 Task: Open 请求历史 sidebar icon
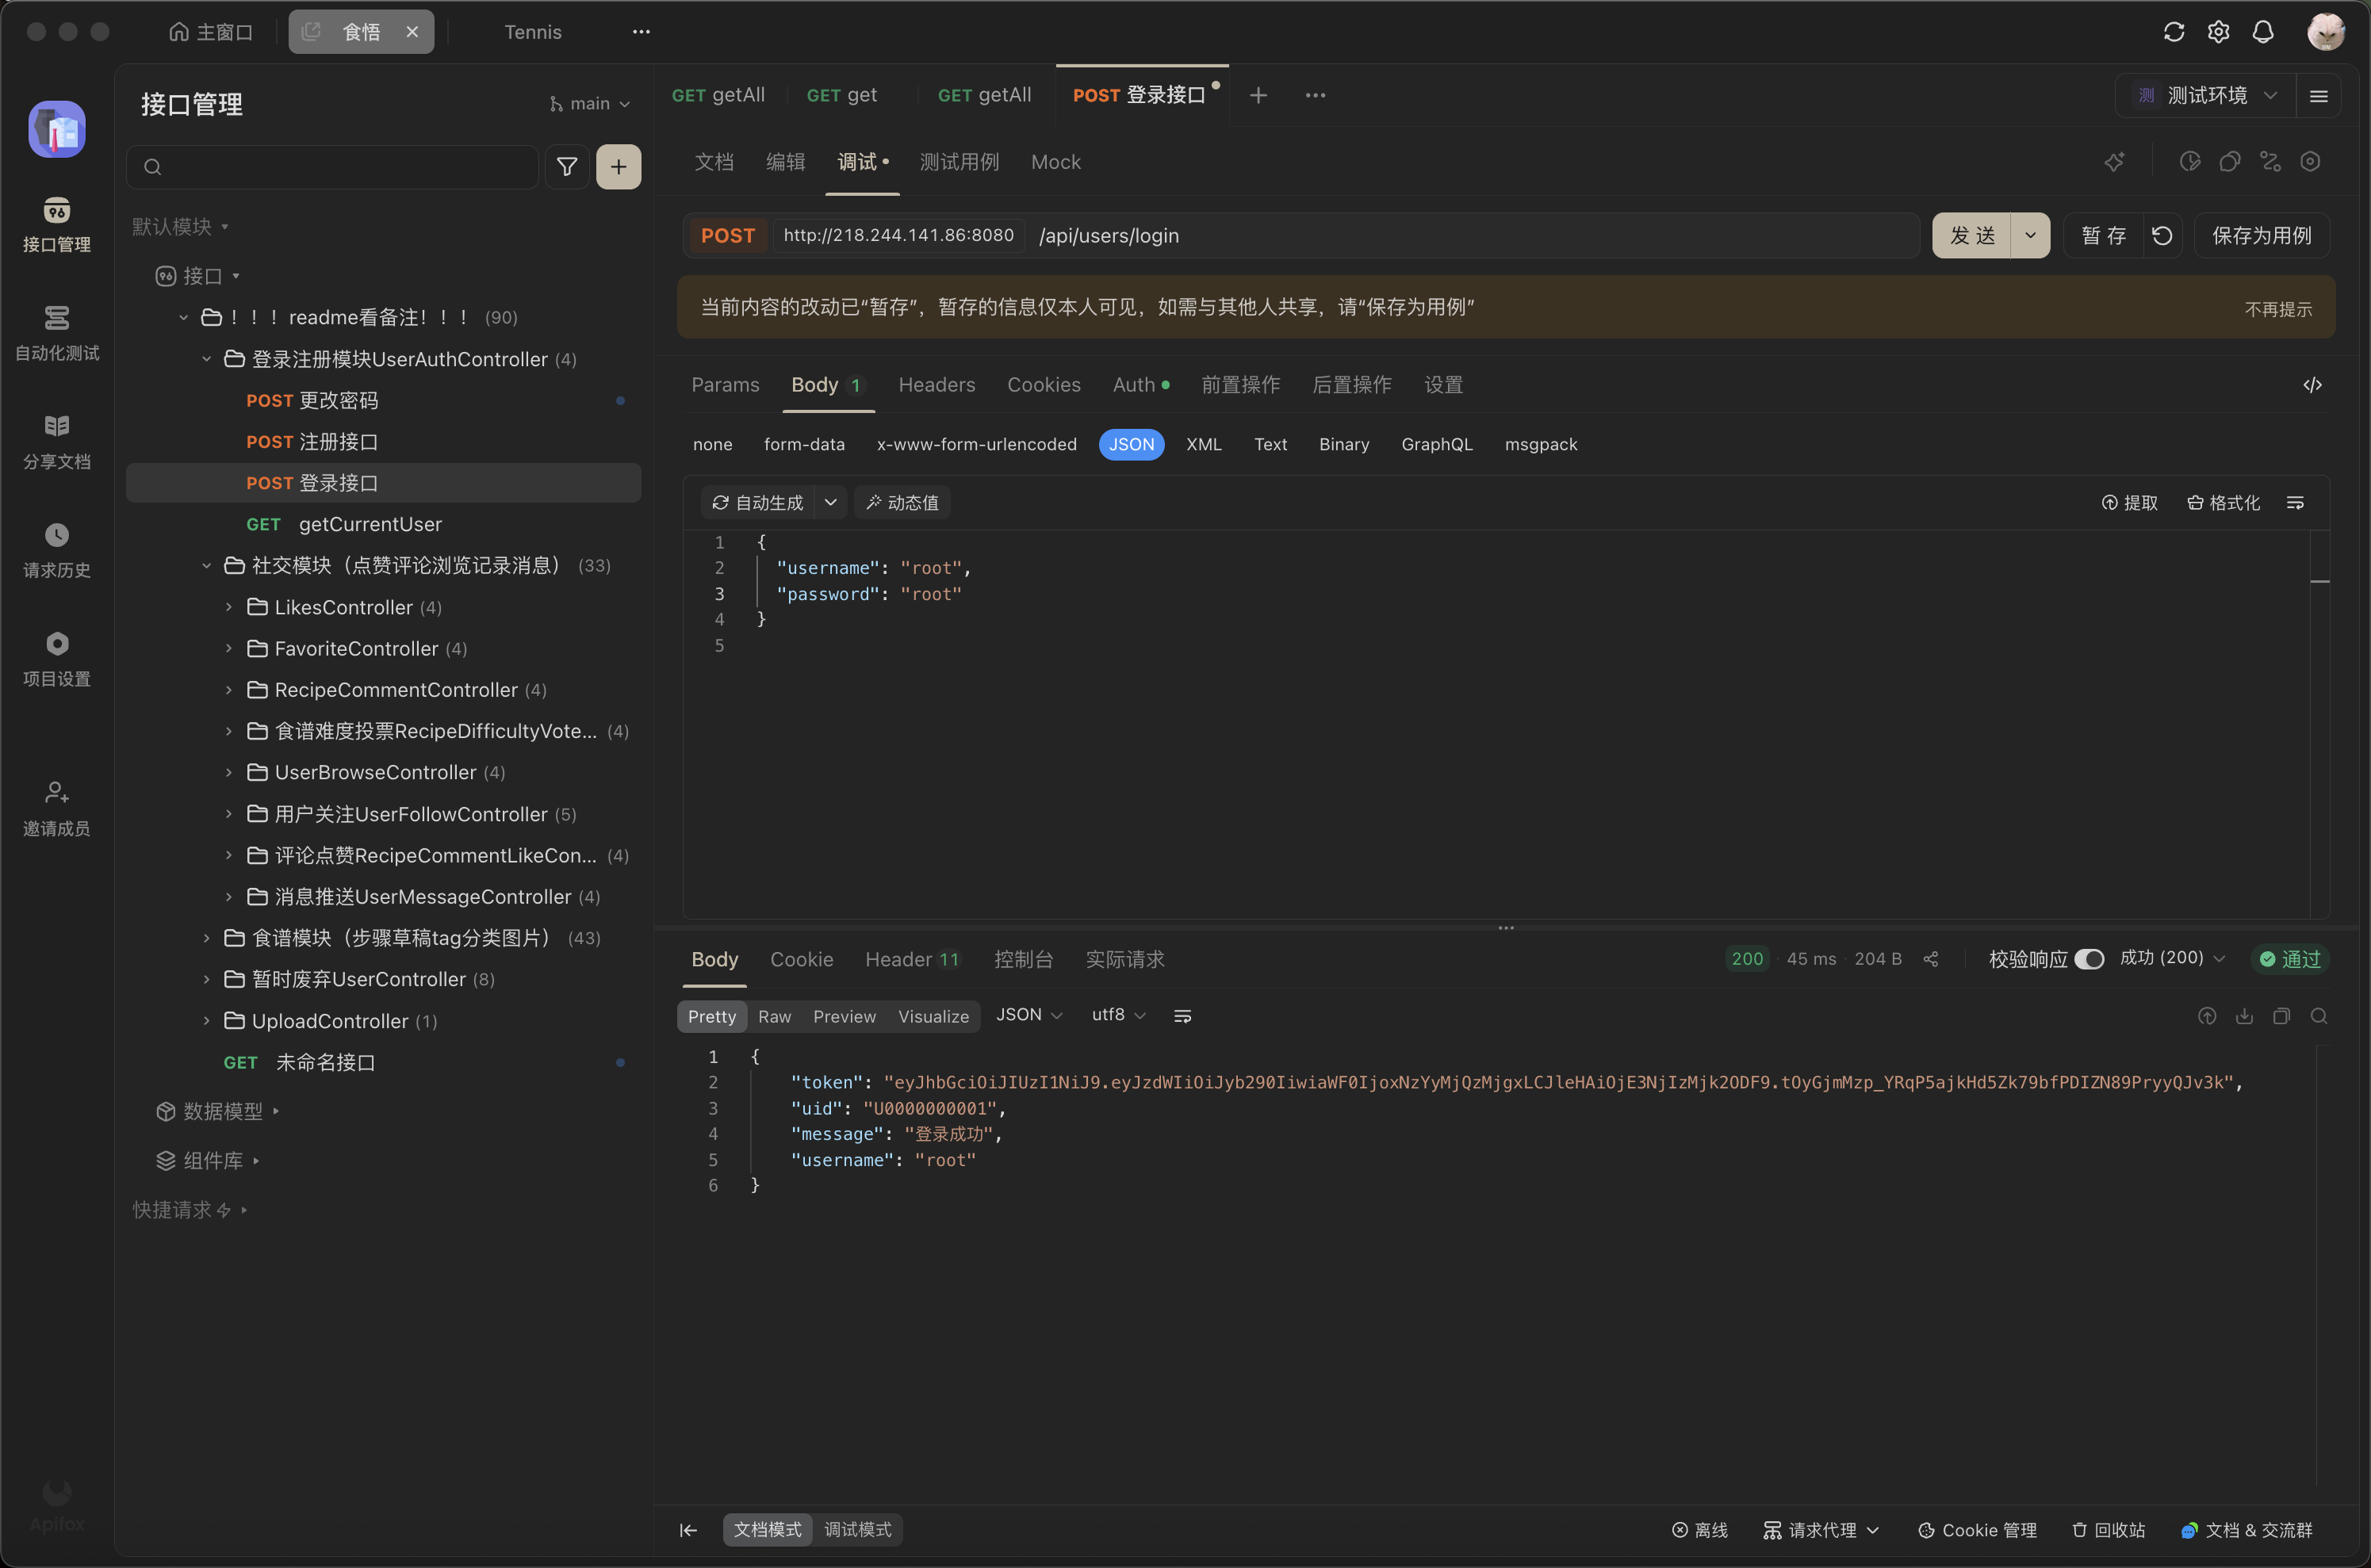[57, 550]
